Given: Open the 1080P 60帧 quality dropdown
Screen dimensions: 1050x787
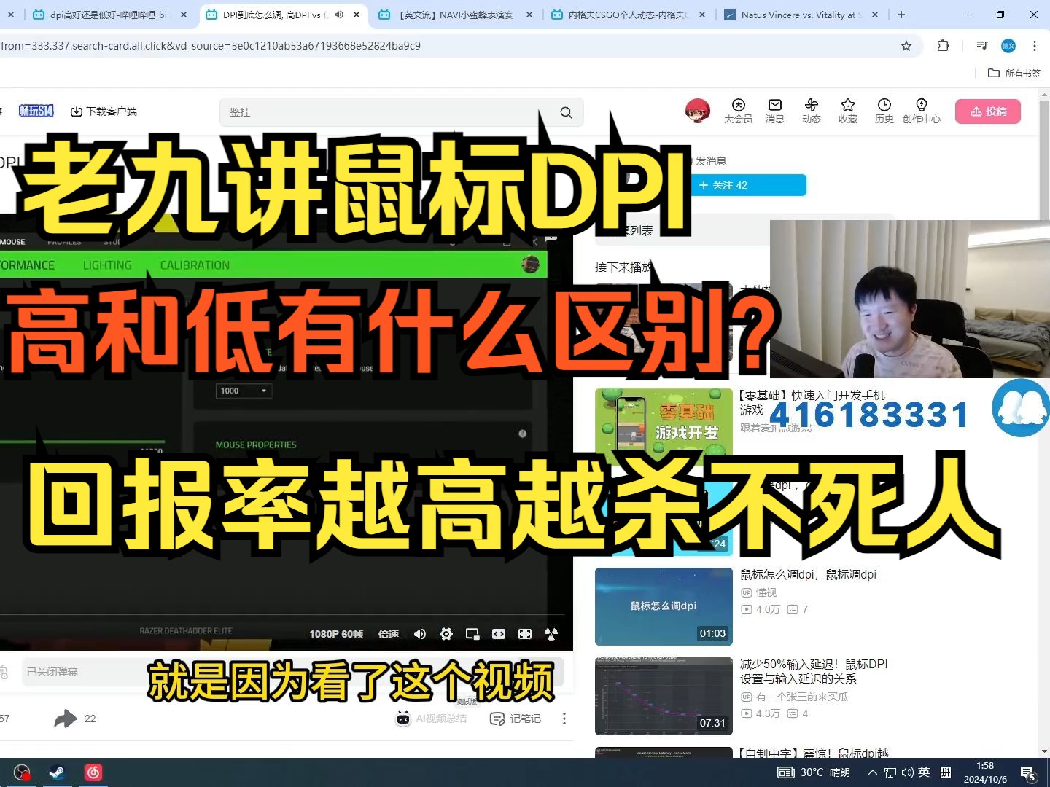Looking at the screenshot, I should (x=336, y=634).
